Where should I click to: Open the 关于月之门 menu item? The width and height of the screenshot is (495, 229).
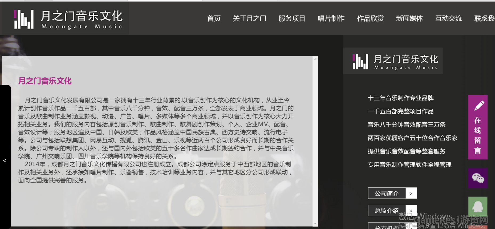[x=250, y=18]
